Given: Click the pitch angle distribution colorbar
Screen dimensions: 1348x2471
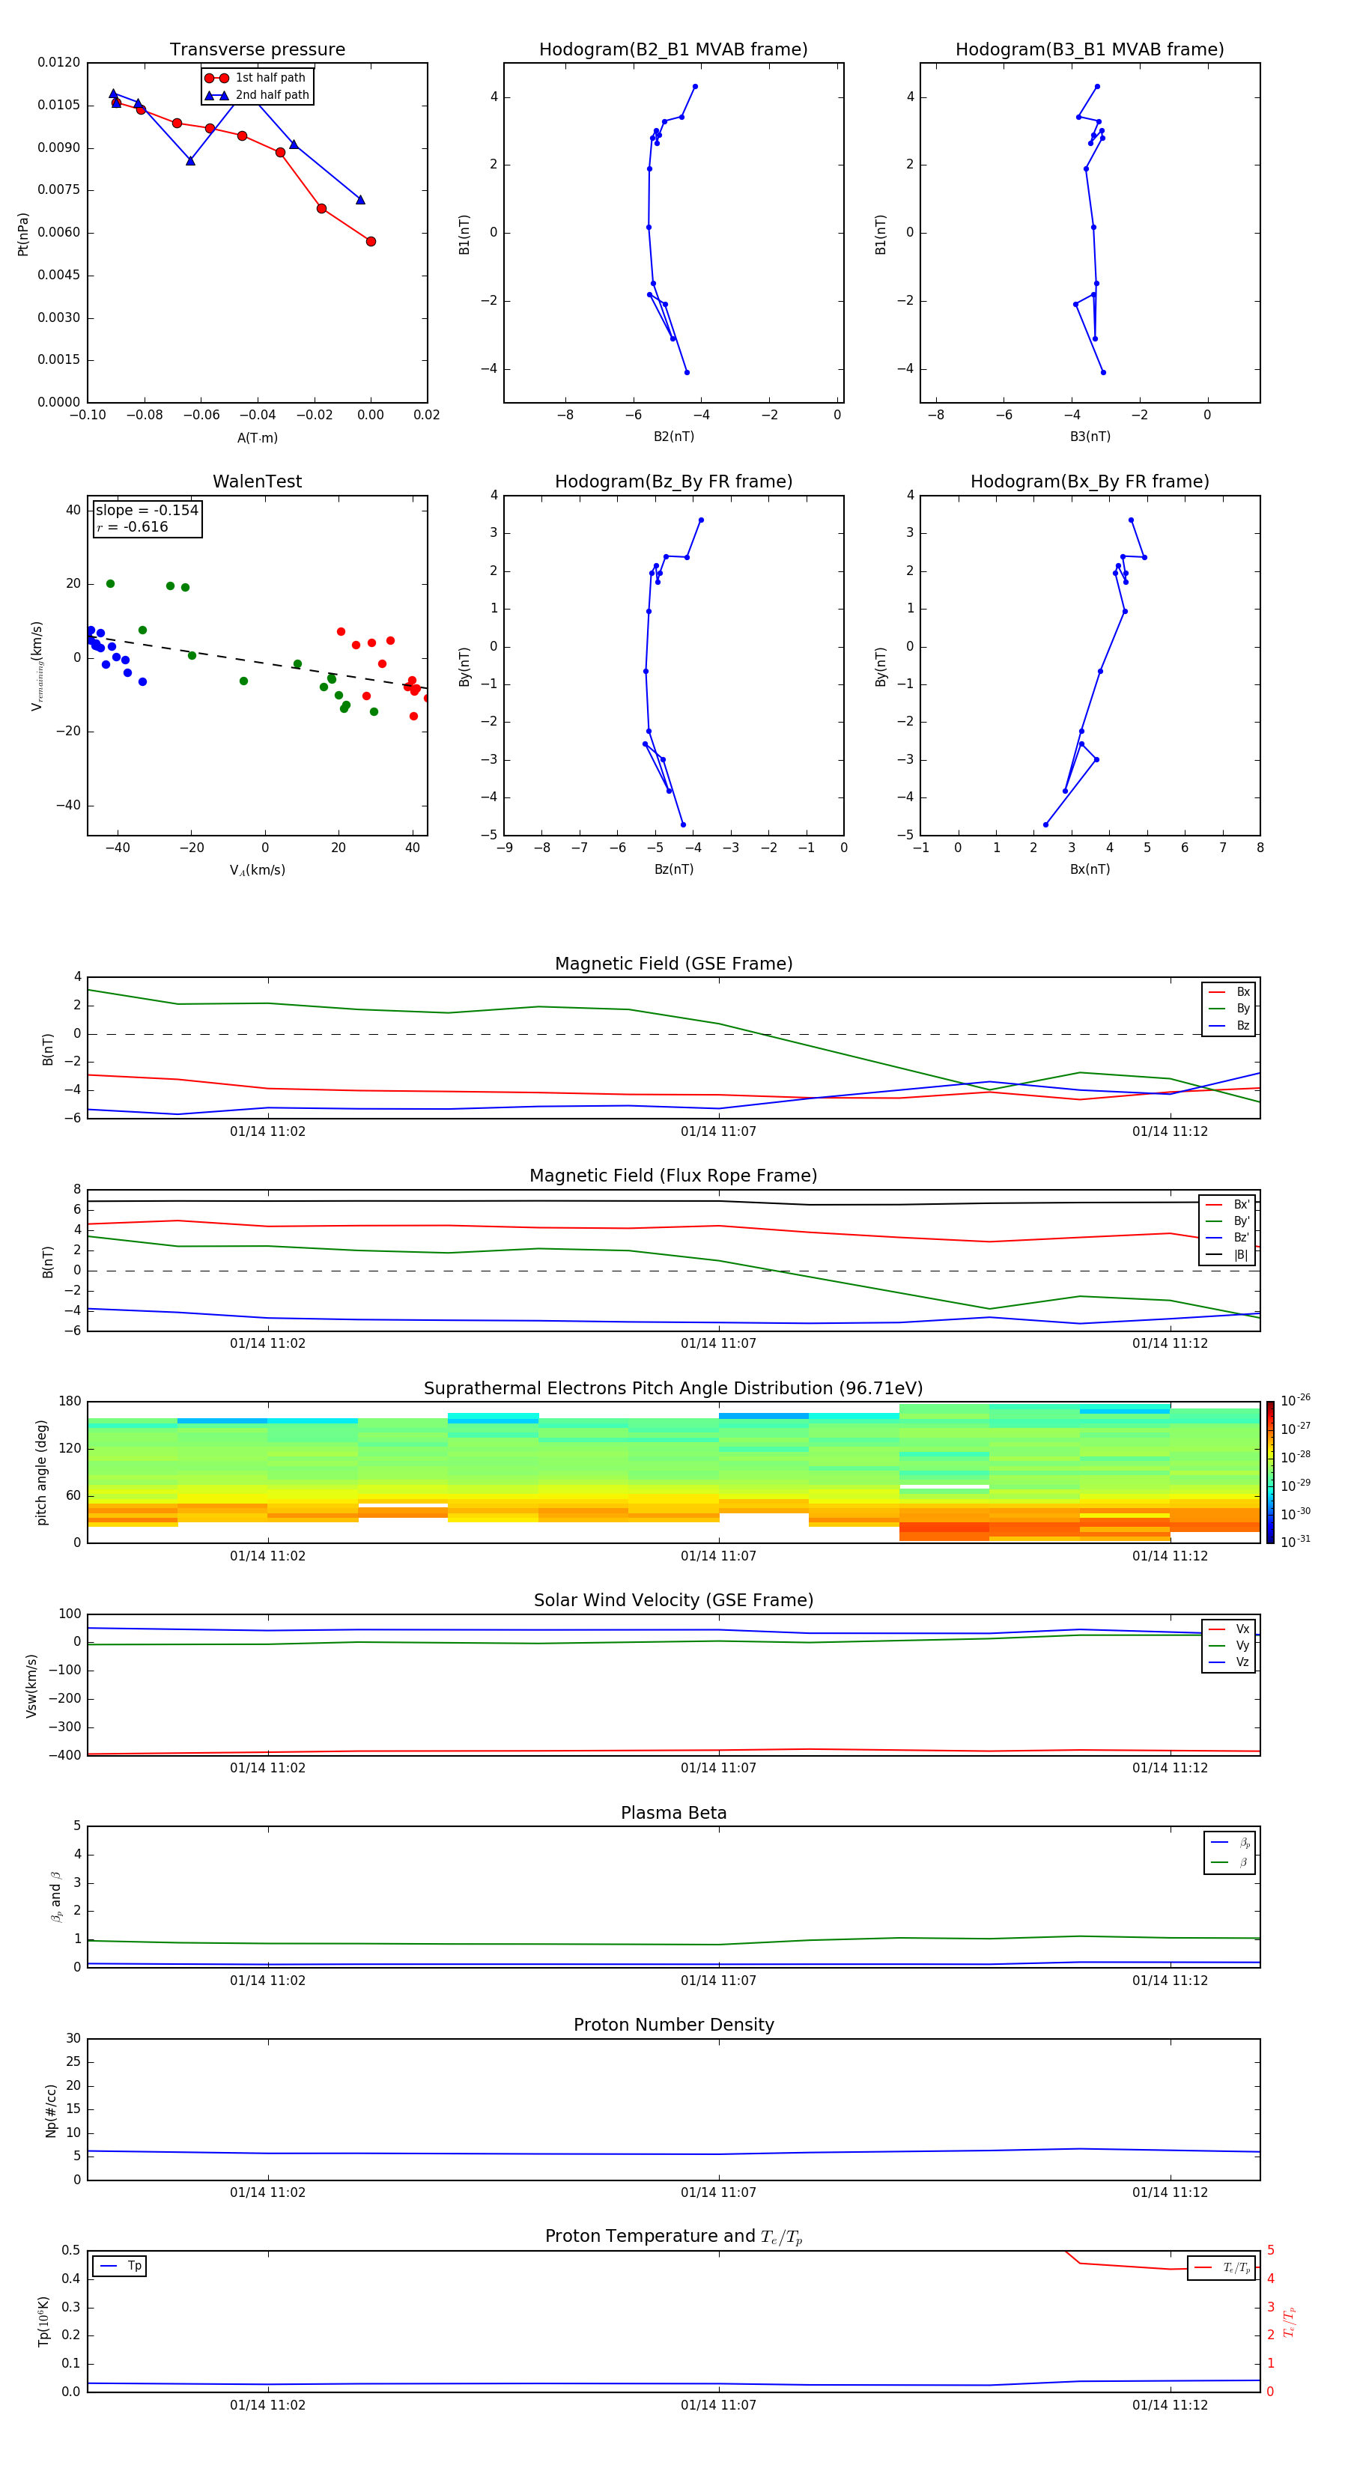Looking at the screenshot, I should click(1270, 1472).
